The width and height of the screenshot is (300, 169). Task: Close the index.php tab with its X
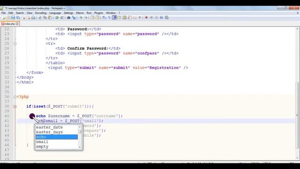tap(17, 24)
